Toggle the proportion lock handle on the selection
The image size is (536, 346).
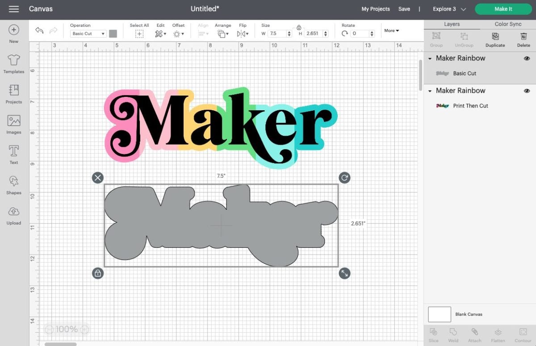[x=98, y=273]
